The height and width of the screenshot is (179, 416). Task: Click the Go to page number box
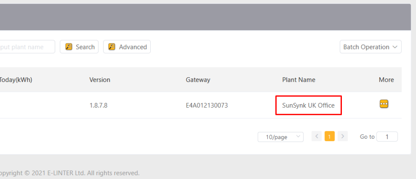(387, 137)
